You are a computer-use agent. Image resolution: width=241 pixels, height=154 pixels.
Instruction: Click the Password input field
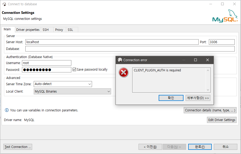47,70
